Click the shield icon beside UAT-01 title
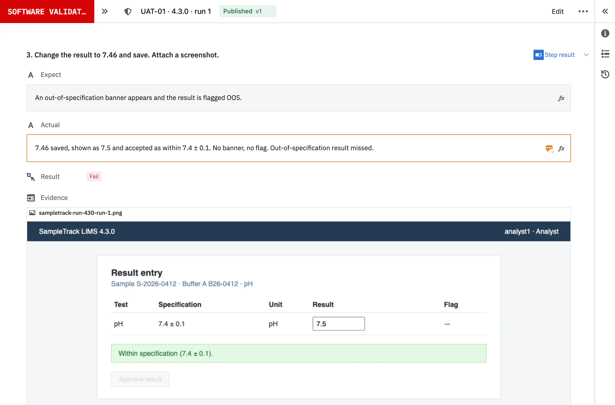 tap(128, 11)
